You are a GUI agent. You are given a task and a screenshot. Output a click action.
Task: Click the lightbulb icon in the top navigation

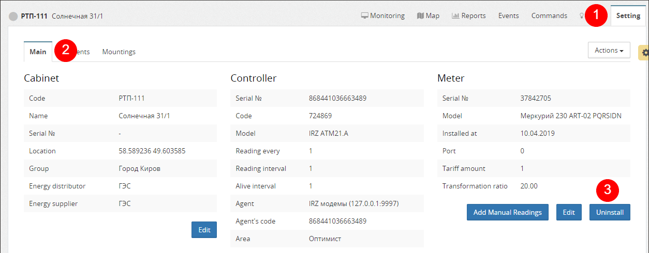point(581,16)
